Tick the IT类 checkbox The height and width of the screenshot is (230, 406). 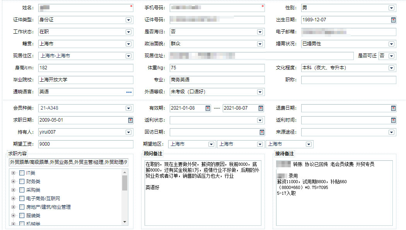coord(22,173)
